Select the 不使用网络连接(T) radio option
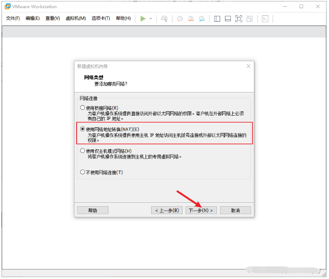 point(82,172)
